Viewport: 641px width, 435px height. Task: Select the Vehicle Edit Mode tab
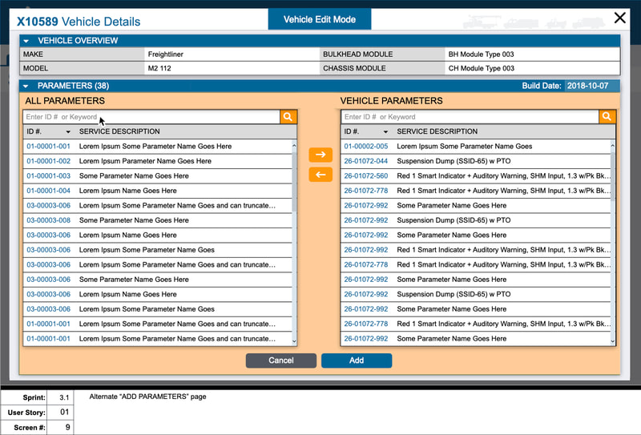click(320, 19)
